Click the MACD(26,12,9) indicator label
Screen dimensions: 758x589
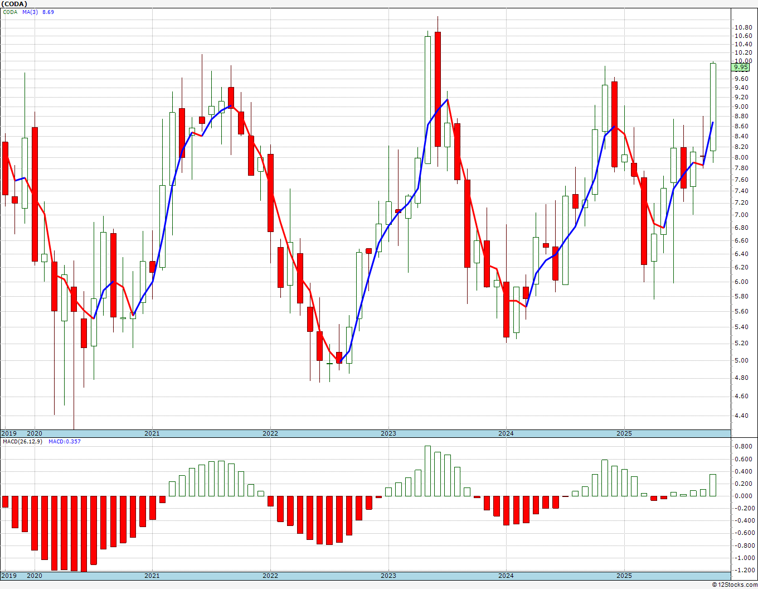click(22, 441)
